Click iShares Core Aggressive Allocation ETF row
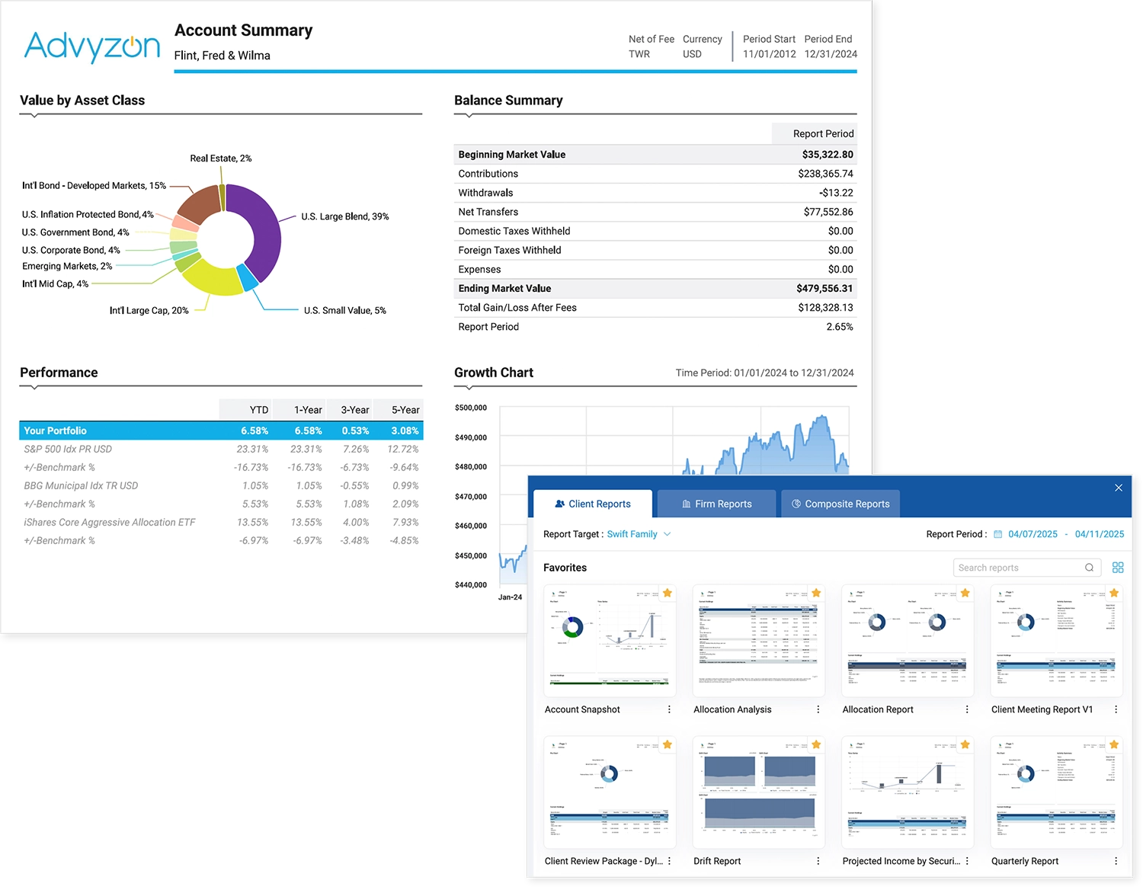The height and width of the screenshot is (893, 1143). click(x=221, y=522)
